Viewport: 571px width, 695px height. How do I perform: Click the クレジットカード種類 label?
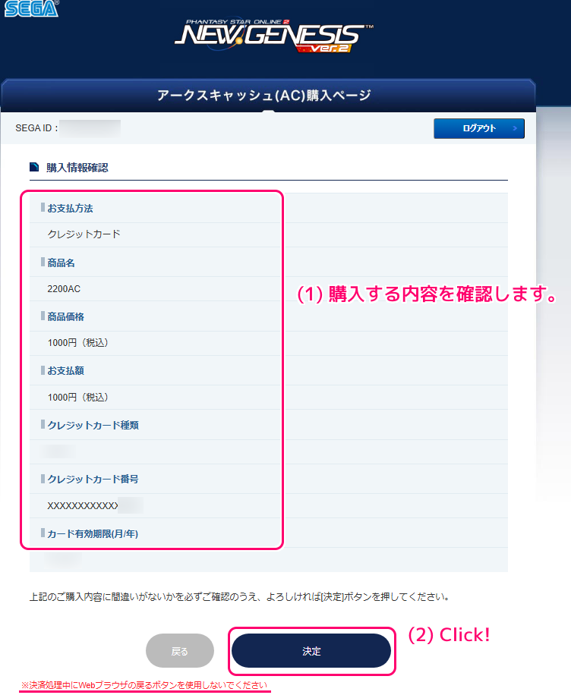click(93, 426)
